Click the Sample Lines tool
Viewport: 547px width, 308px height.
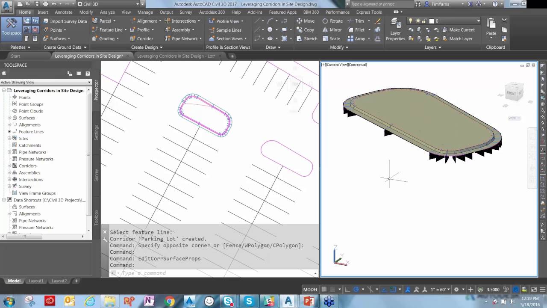tap(225, 30)
